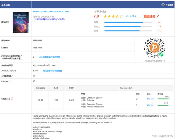Click the SNIP value 1.825
Viewport: 175px width, 139px height.
tap(71, 100)
